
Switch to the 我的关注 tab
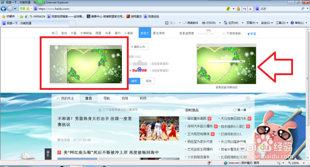tap(65, 98)
